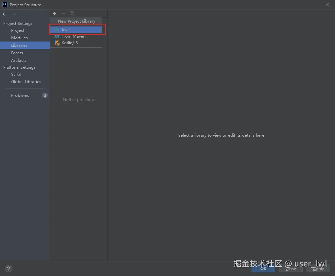The image size is (335, 276).
Task: Close the Project Structure dialog window
Action: [x=327, y=5]
